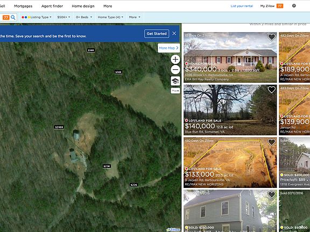Heart the $133,000 Jansen Rd lot
The image size is (310, 232).
pyautogui.click(x=271, y=142)
